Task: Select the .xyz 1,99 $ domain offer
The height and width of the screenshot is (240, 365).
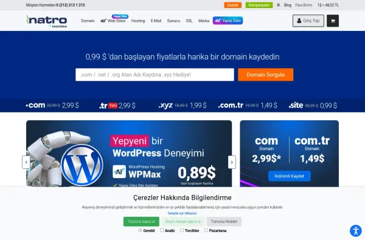Action: coord(182,105)
